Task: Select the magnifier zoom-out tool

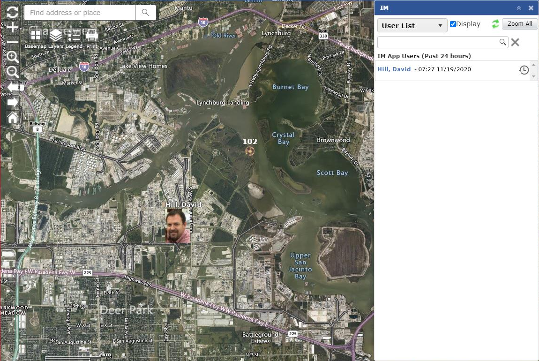Action: [x=13, y=72]
